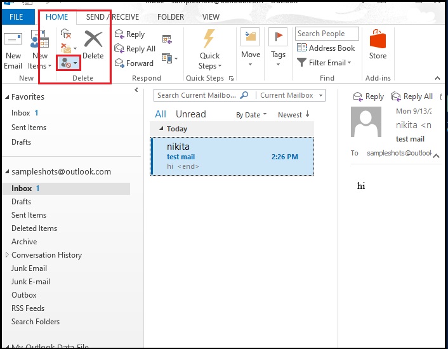Screen dimensions: 448x349
Task: Open the Address Book
Action: click(326, 48)
